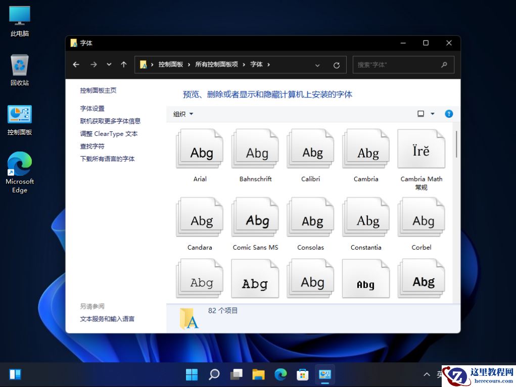Open Microsoft Edge from the taskbar

point(280,374)
